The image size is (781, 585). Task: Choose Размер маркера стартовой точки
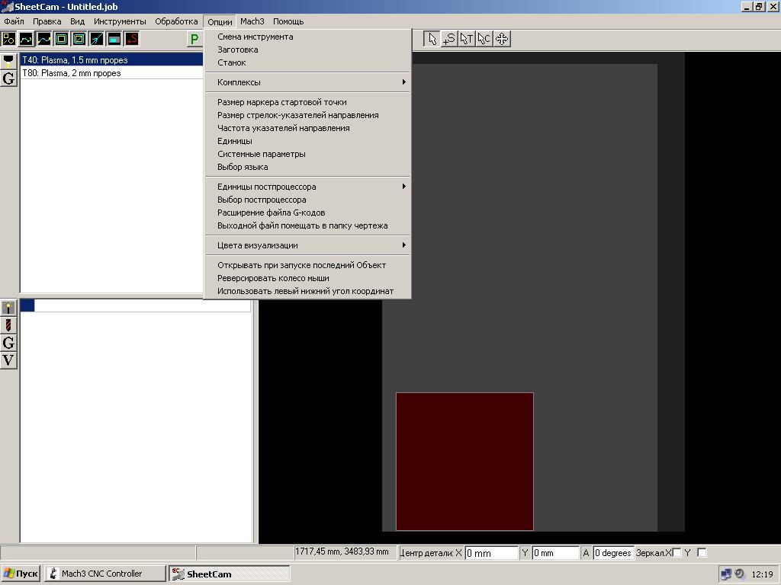click(308, 102)
